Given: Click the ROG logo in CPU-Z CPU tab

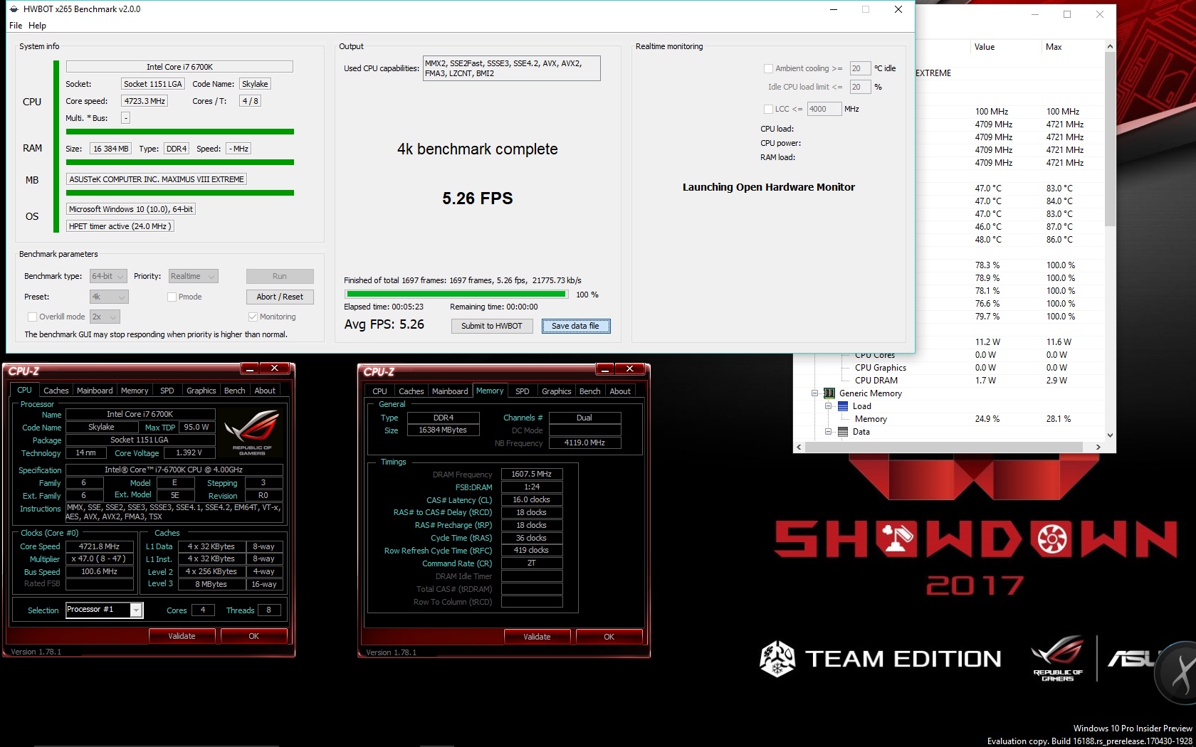Looking at the screenshot, I should pyautogui.click(x=251, y=432).
